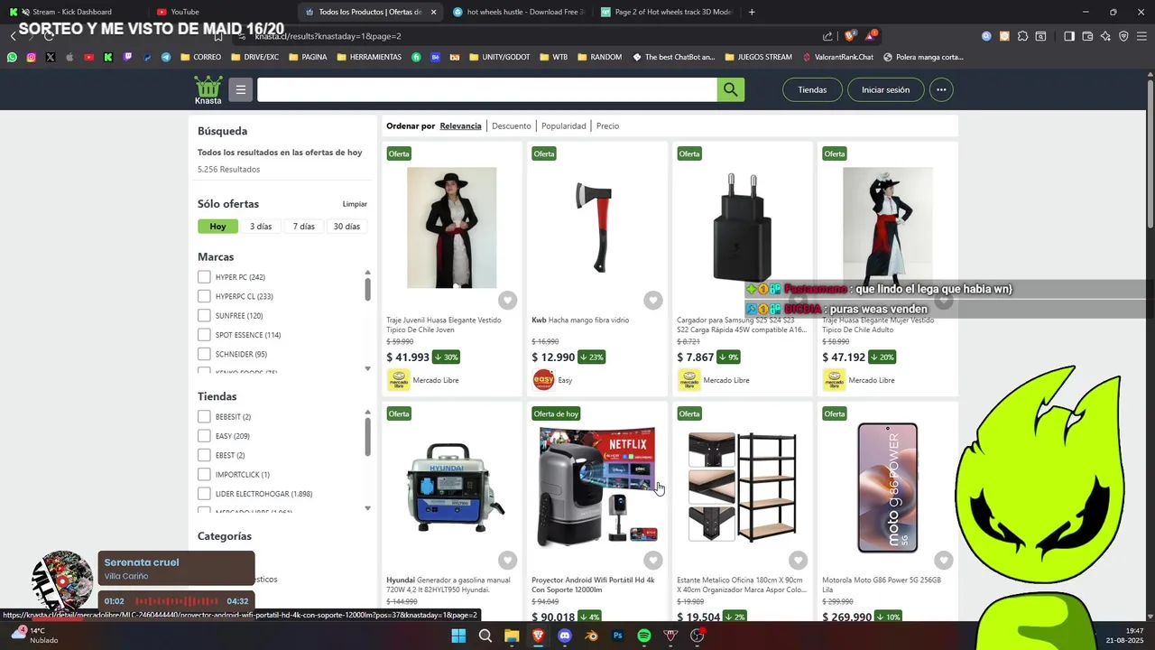The width and height of the screenshot is (1155, 650).
Task: Check the EBEST (2) store filter
Action: 204,455
